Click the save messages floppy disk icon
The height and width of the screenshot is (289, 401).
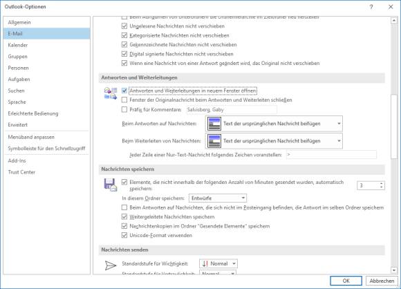tap(111, 185)
